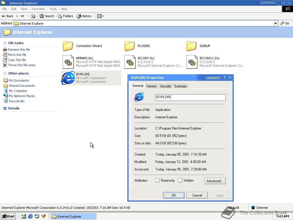The image size is (293, 220).
Task: Click Rename this file link
Action: (19, 50)
